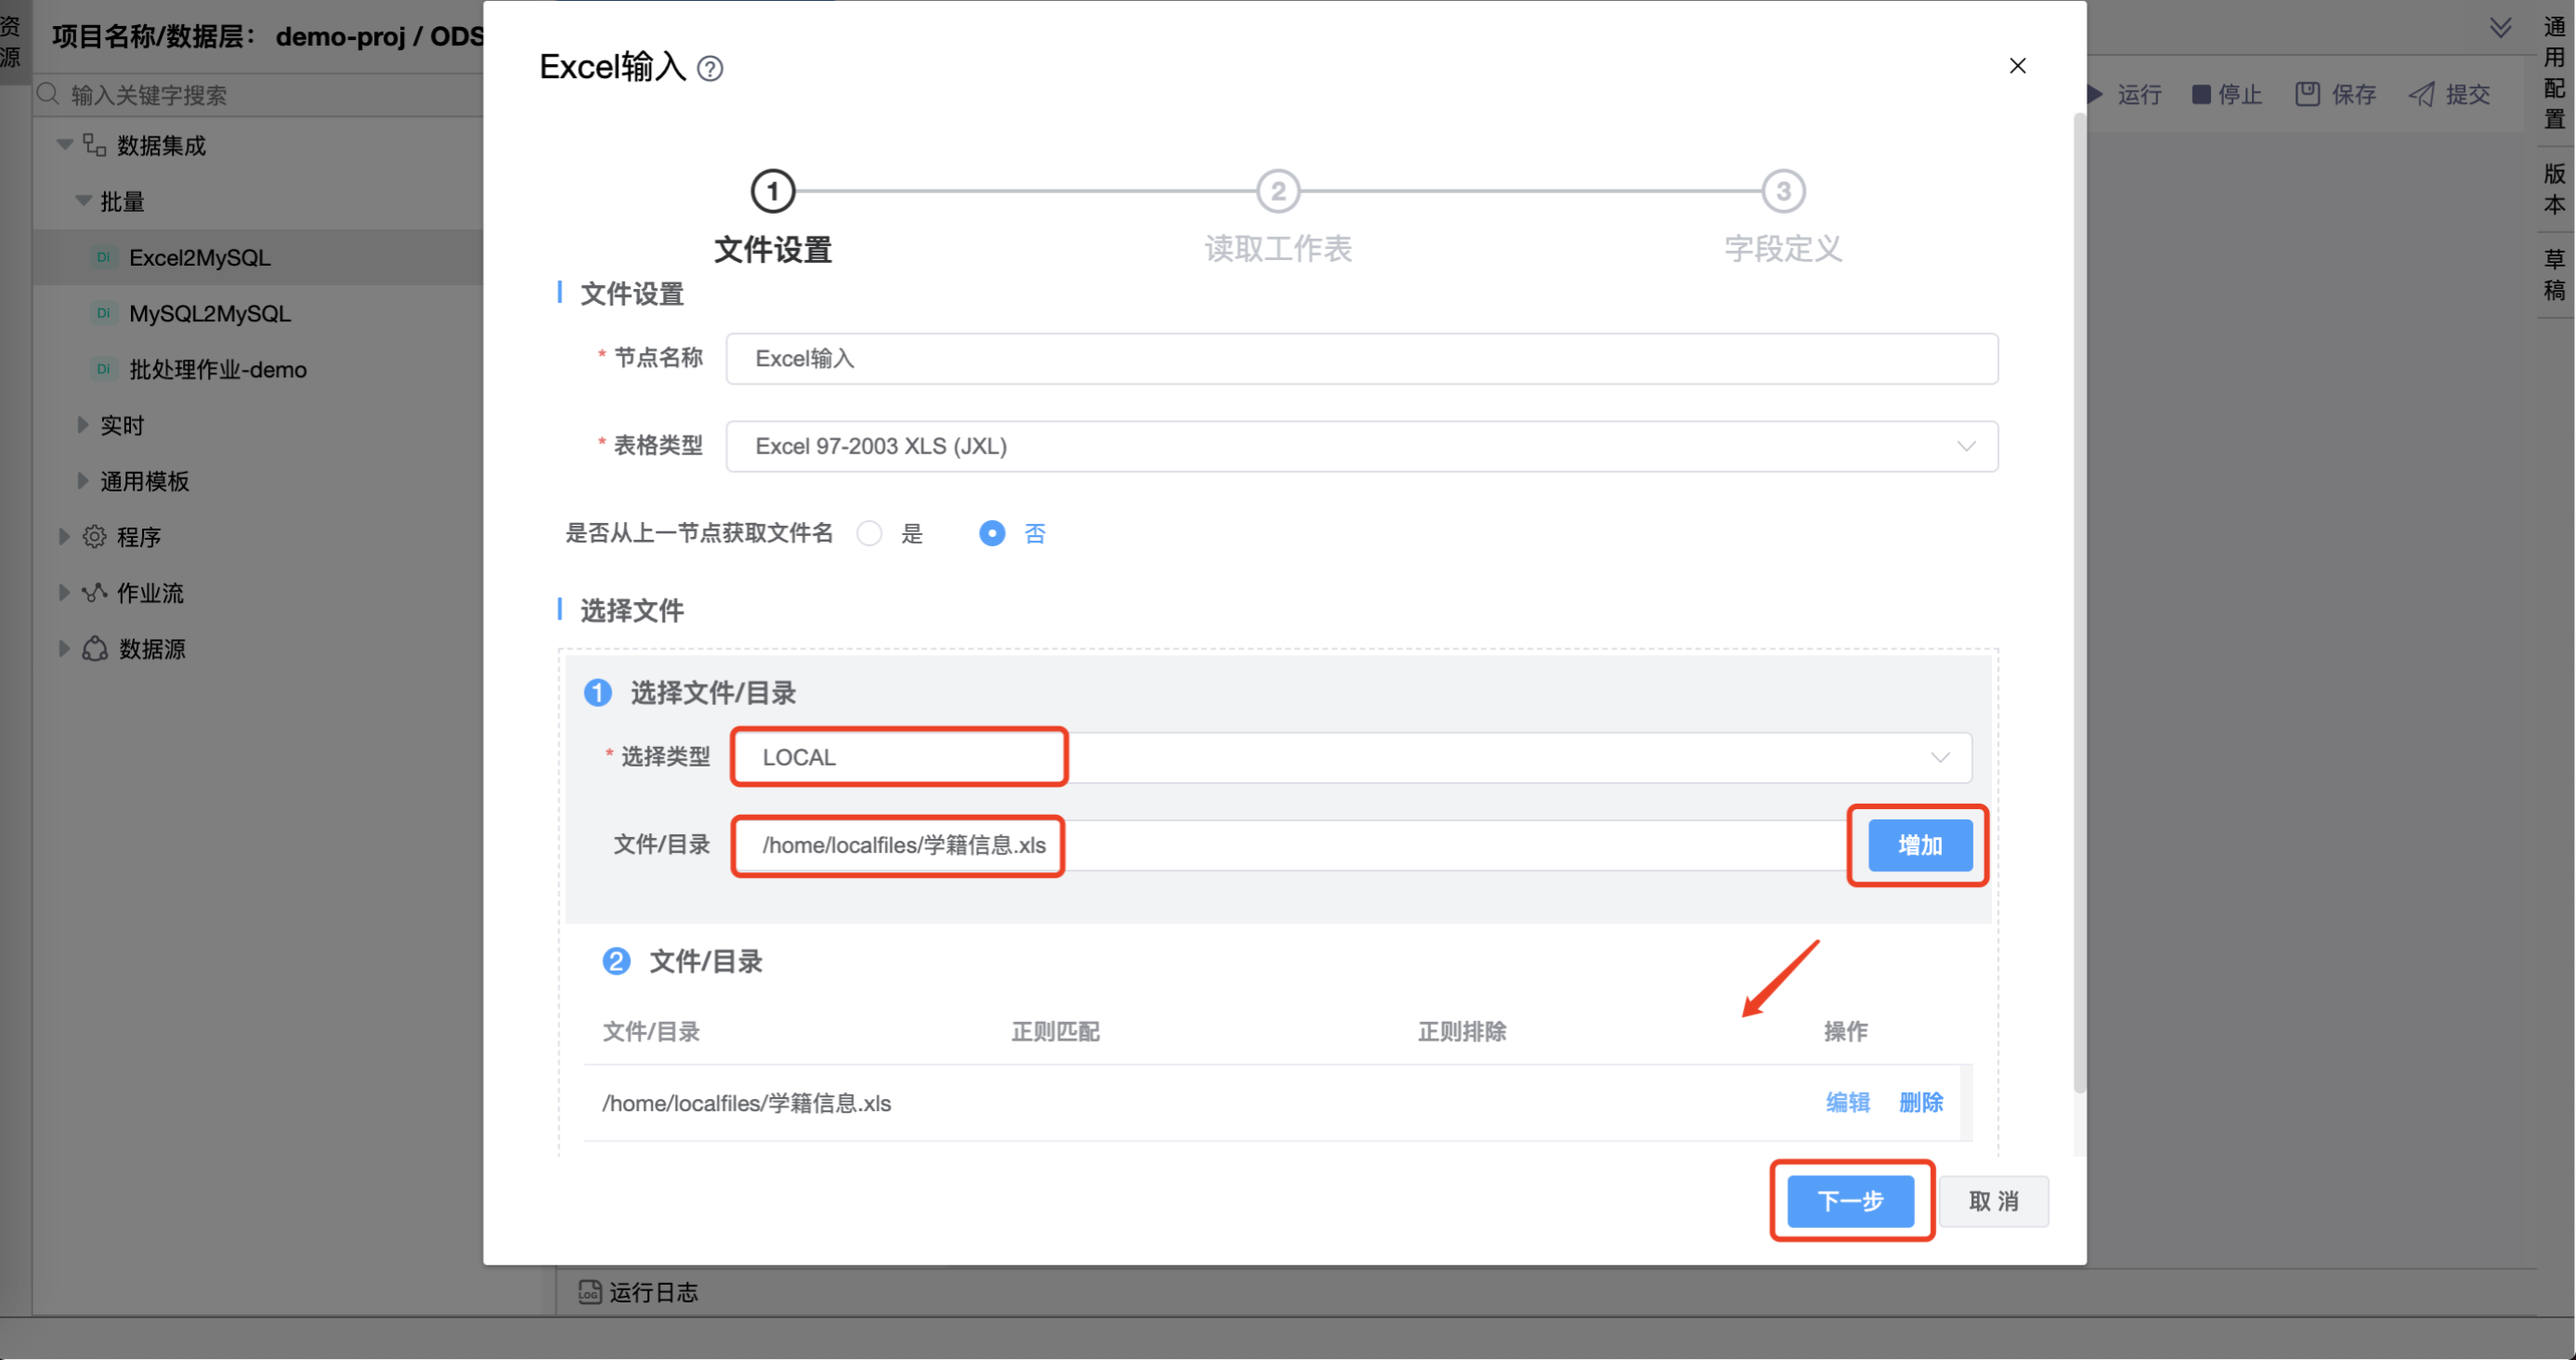This screenshot has height=1360, width=2576.
Task: Click the 保存 save icon
Action: 2307,94
